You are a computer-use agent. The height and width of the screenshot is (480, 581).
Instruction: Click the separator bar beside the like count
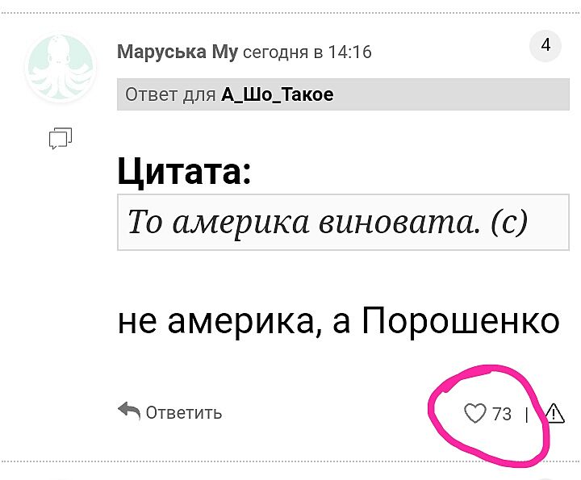click(527, 414)
